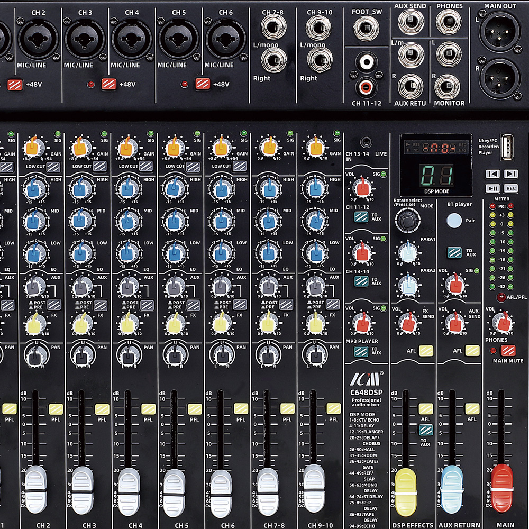Toggle POST/PRE switch on CH 6
This screenshot has width=529, height=529.
point(240,305)
